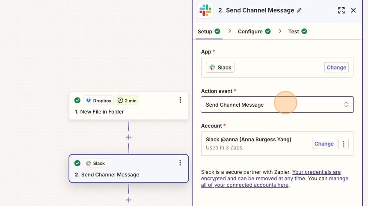Click the 2 min polling interval badge

click(127, 101)
